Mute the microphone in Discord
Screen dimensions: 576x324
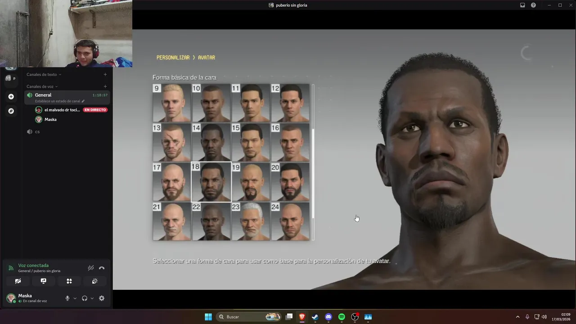point(67,298)
